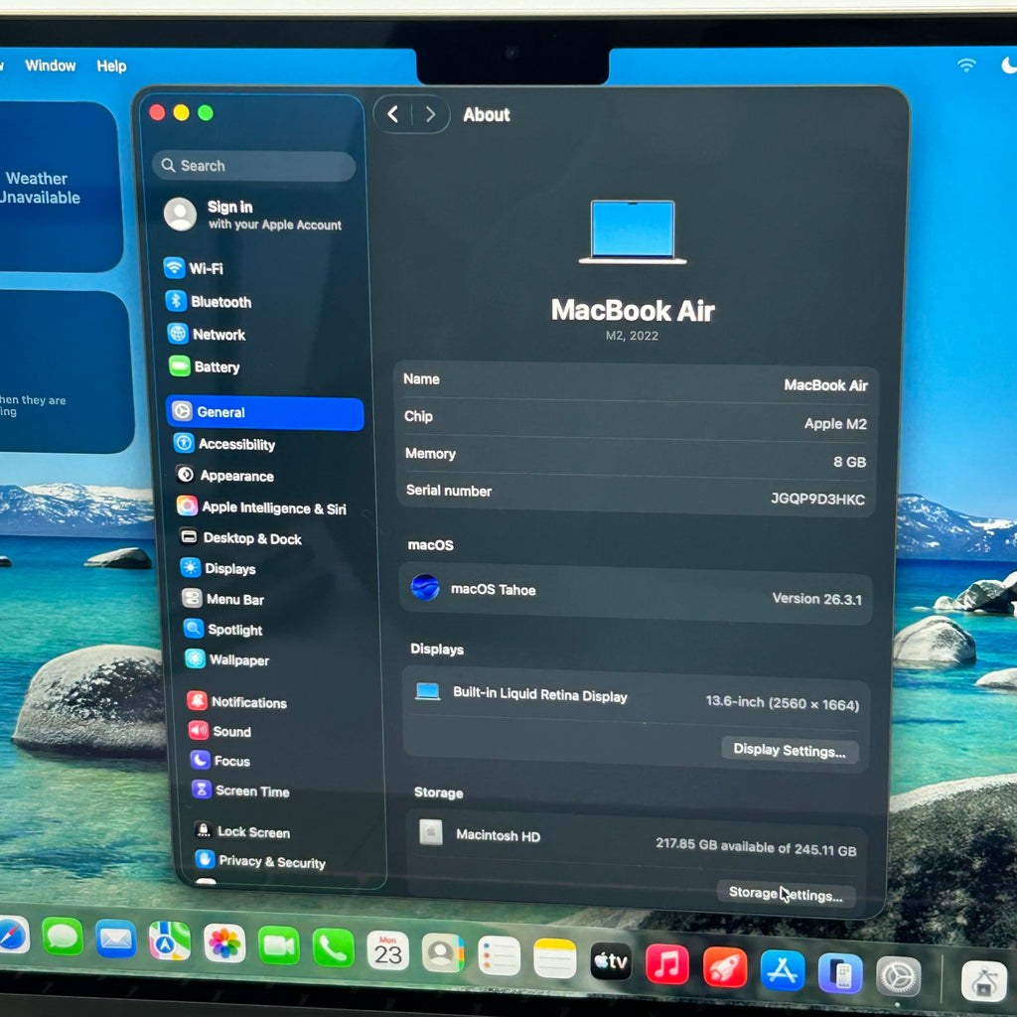Image resolution: width=1017 pixels, height=1017 pixels.
Task: Open Apple Intelligence & Siri settings
Action: coord(262,508)
